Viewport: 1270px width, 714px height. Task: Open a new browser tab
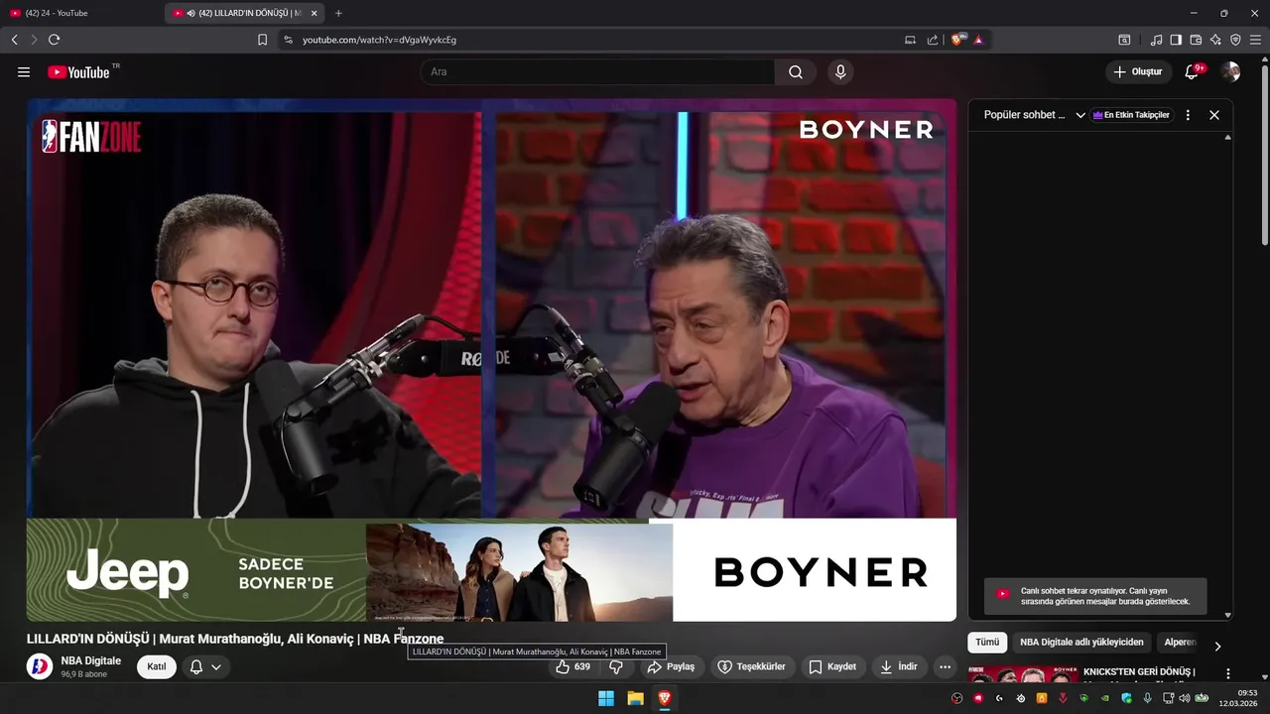[338, 13]
